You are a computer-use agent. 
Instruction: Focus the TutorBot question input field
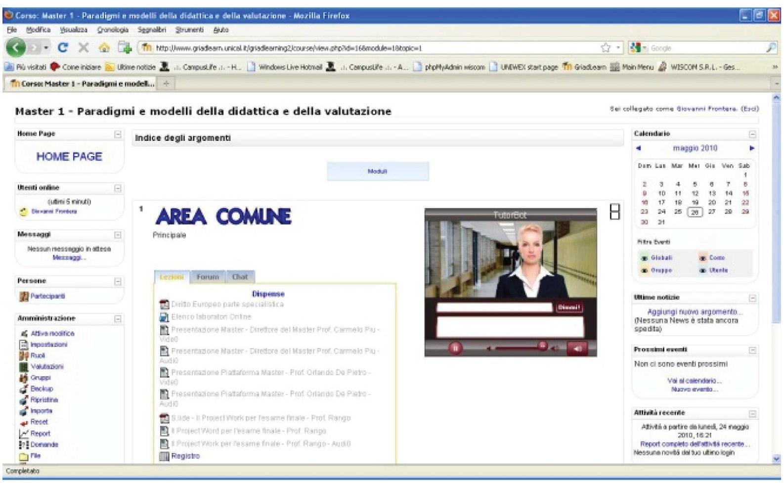[494, 307]
